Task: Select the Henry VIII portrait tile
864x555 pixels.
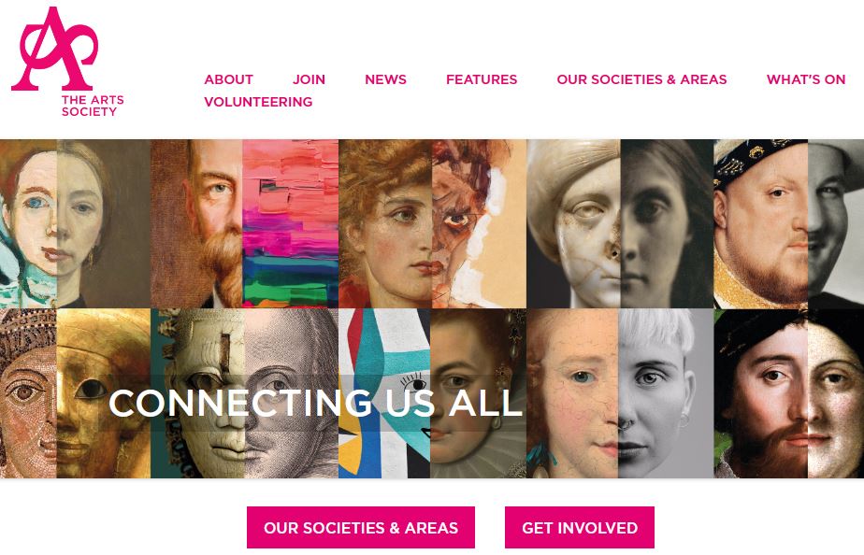Action: coord(761,223)
